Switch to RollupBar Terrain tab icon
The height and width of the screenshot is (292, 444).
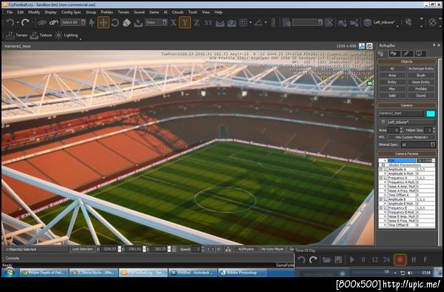point(394,53)
